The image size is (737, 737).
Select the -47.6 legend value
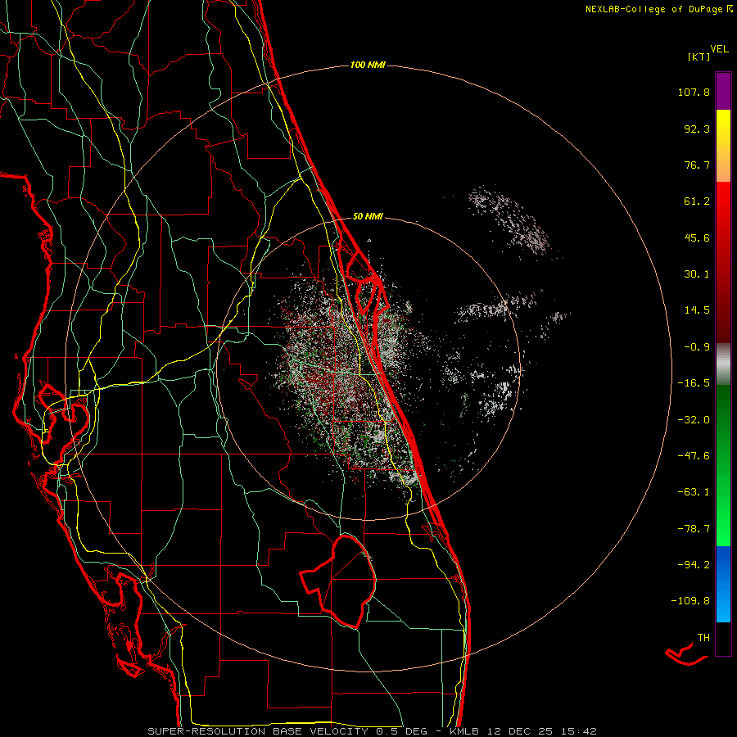pyautogui.click(x=694, y=456)
